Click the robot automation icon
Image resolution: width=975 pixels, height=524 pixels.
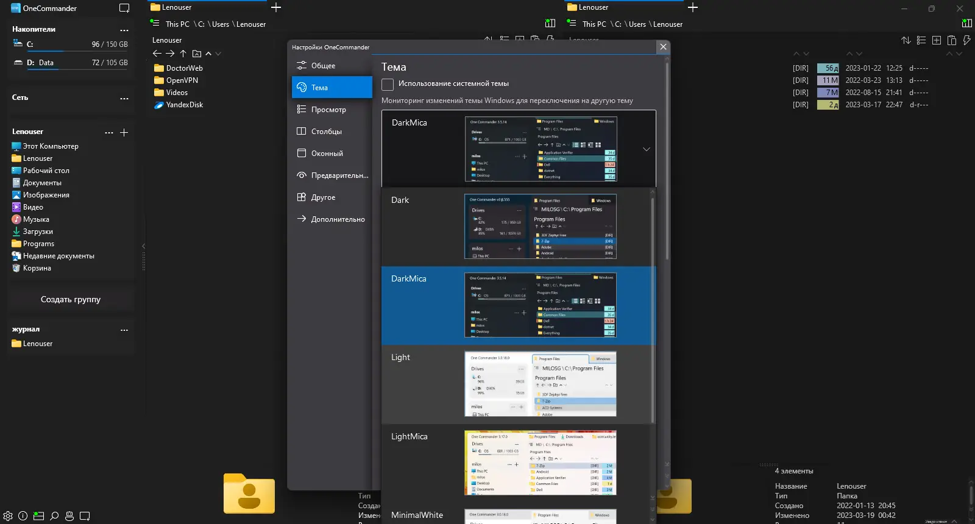tap(69, 515)
